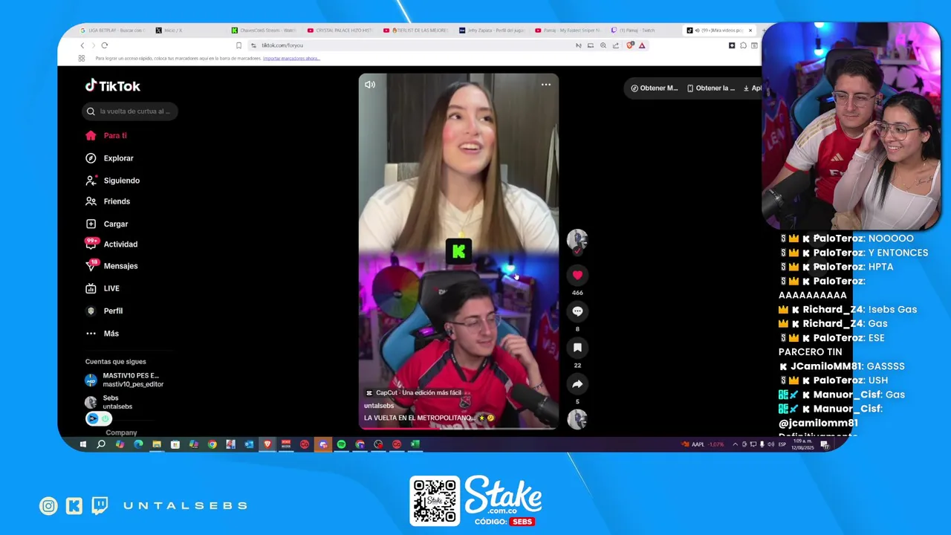The image size is (951, 535).
Task: Open the TikTok logo home link
Action: tap(112, 85)
